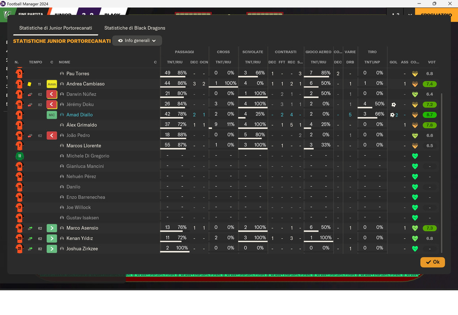The height and width of the screenshot is (315, 458).
Task: Click Joe Willock in the substitutes list
Action: click(x=78, y=208)
